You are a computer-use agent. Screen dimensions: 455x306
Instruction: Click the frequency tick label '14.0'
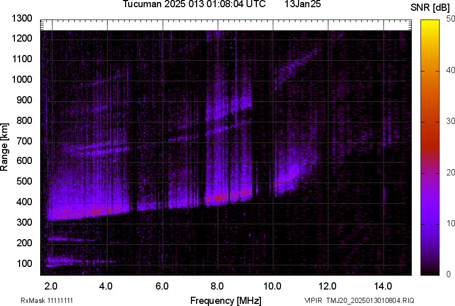tap(383, 286)
